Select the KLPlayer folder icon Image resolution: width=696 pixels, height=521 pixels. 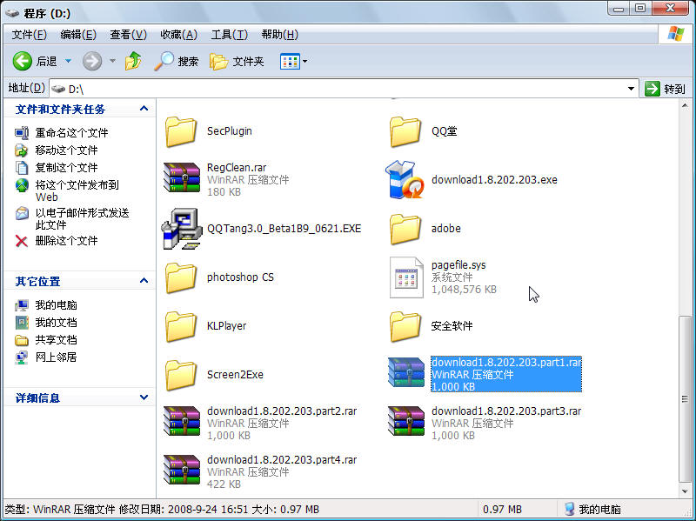pos(181,326)
